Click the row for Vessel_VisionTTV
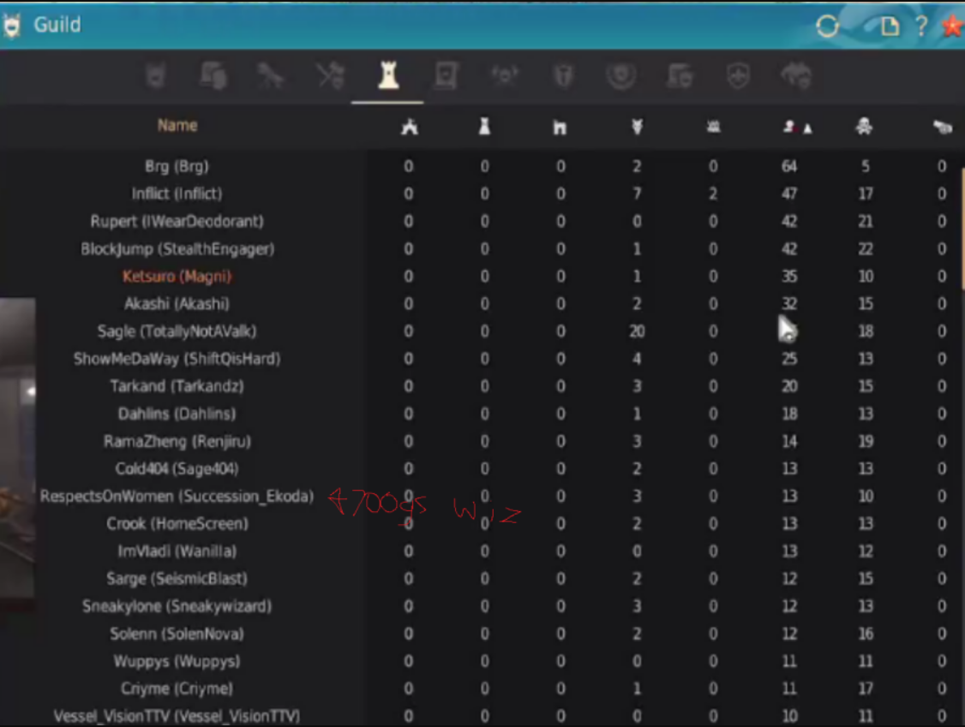 pyautogui.click(x=177, y=716)
